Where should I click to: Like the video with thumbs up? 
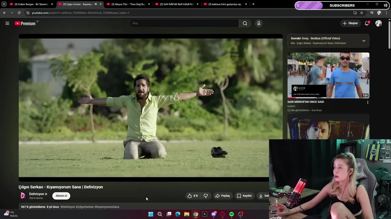coord(193,196)
